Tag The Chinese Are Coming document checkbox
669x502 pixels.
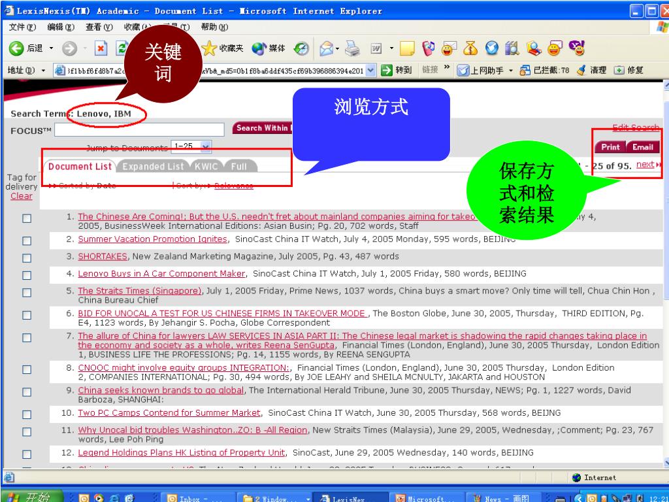(x=27, y=218)
